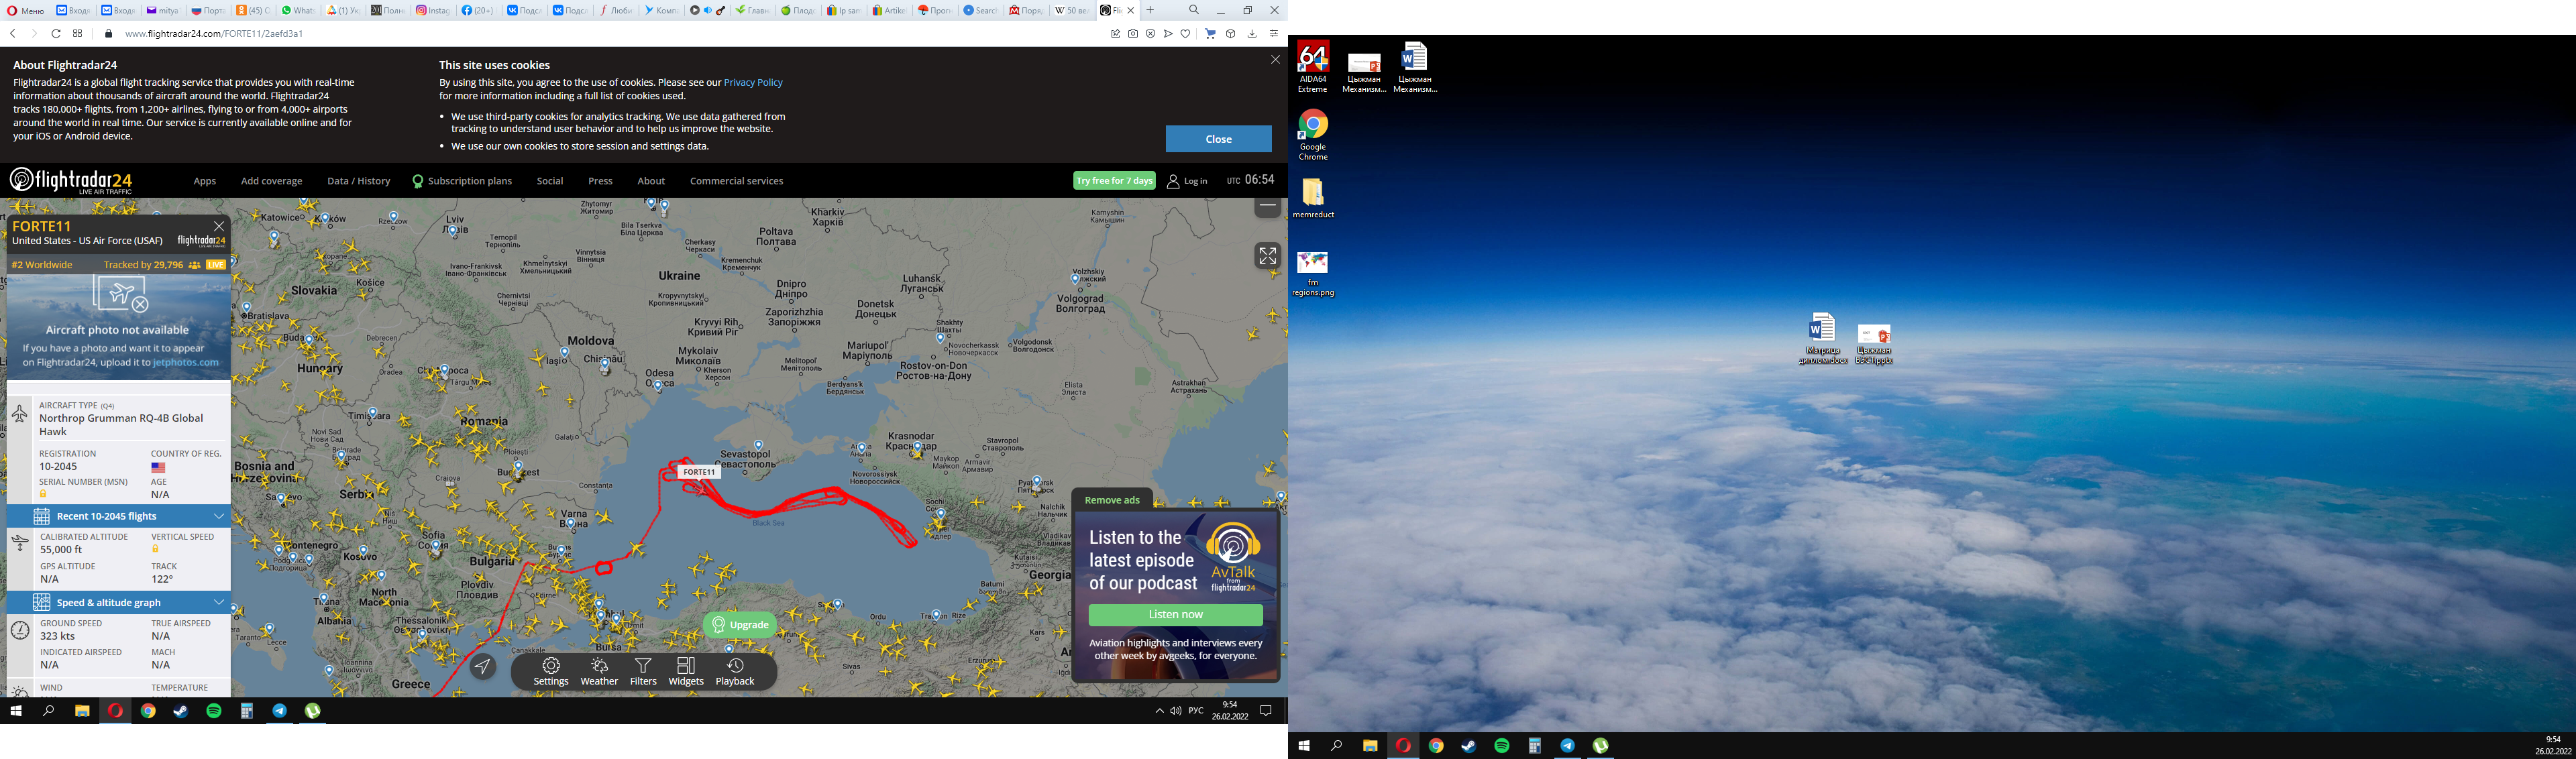Screen dimensions: 2576x759
Task: Take a page snapshot with the camera icon
Action: pyautogui.click(x=1133, y=33)
